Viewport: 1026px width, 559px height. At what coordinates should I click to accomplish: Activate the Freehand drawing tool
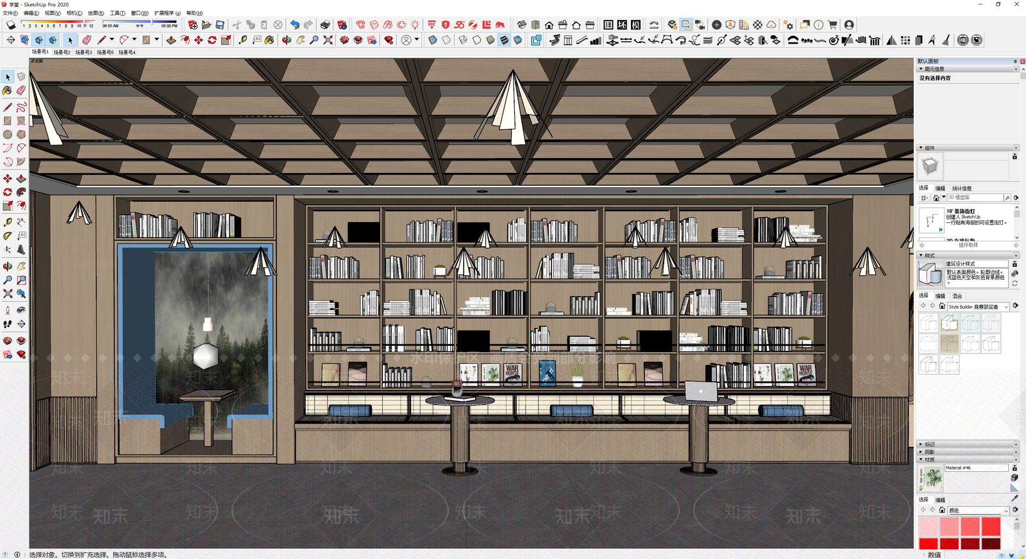click(x=21, y=107)
